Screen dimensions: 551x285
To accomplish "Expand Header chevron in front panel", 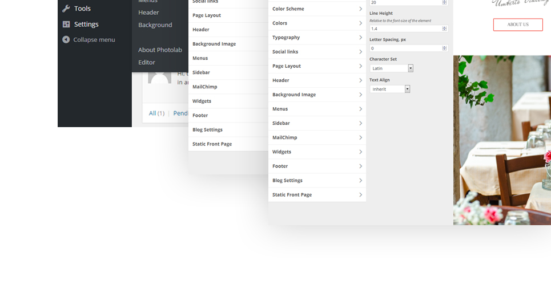I will pos(360,80).
